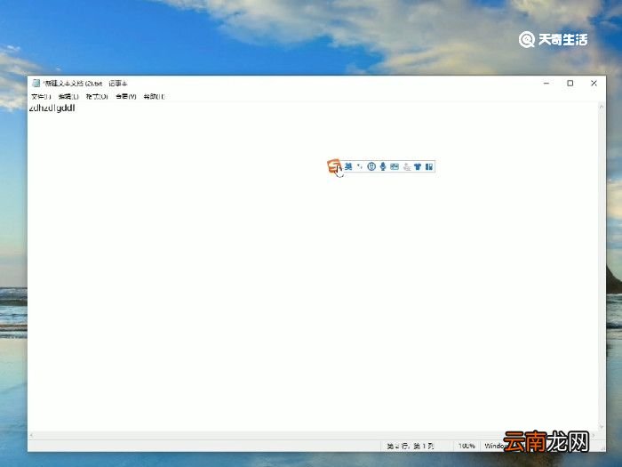Screen dimensions: 622x467
Task: Start voice input with microphone icon
Action: pyautogui.click(x=383, y=167)
